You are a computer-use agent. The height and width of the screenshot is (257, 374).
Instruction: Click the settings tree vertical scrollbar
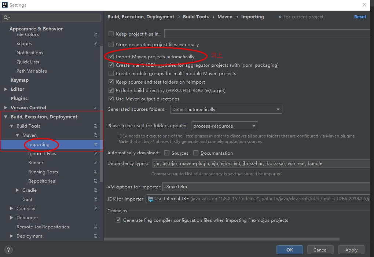pyautogui.click(x=102, y=114)
